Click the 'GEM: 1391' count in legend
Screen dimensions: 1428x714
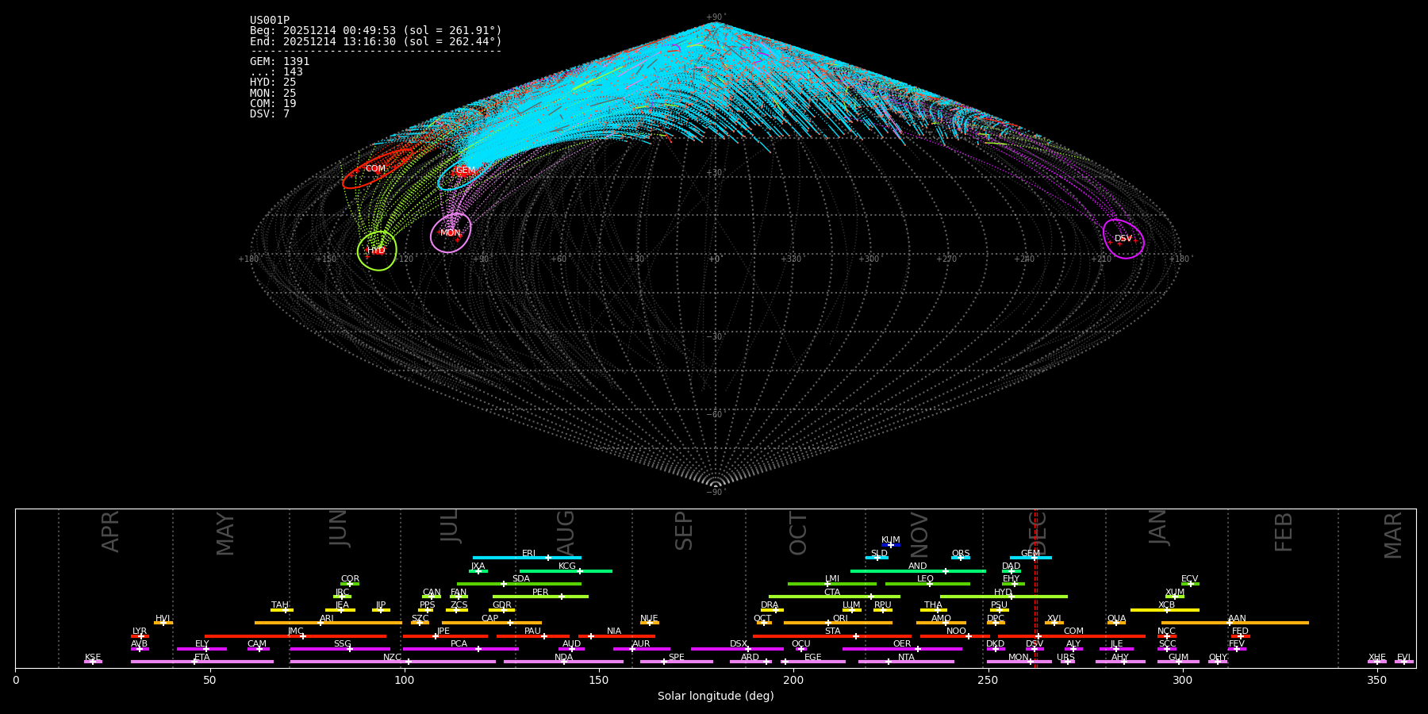pos(280,62)
